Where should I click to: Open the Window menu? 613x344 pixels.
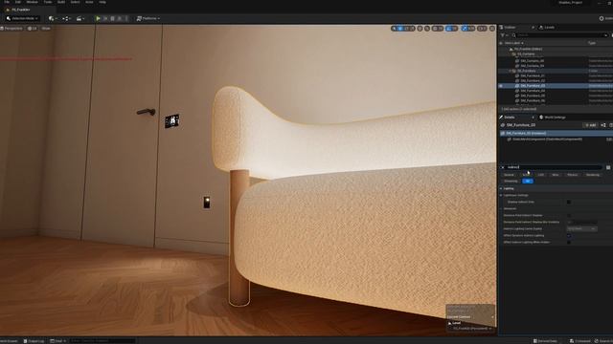(32, 2)
